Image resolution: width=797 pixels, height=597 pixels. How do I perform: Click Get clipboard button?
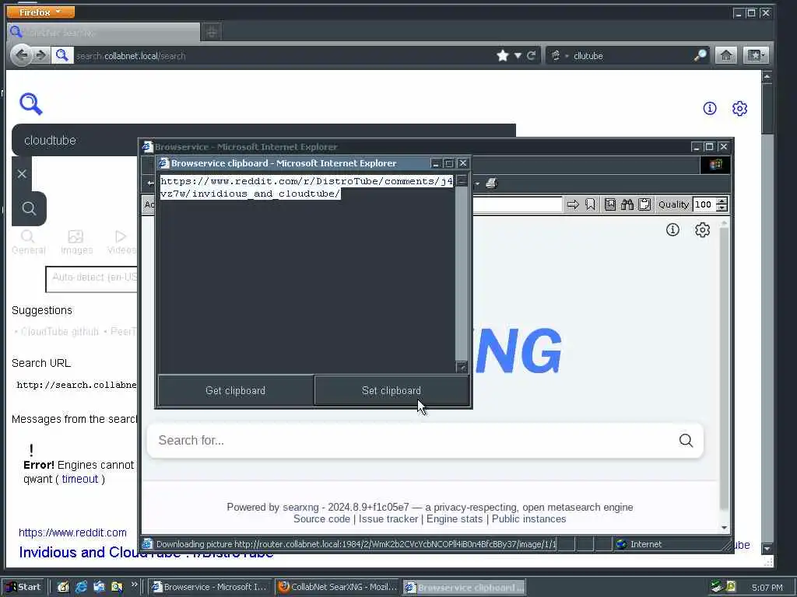(x=235, y=390)
